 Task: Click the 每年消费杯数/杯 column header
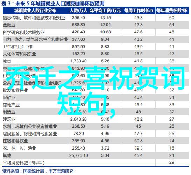point(172,10)
